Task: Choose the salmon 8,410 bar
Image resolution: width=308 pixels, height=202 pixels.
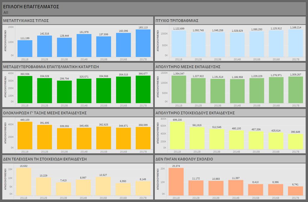Action: 256,190
